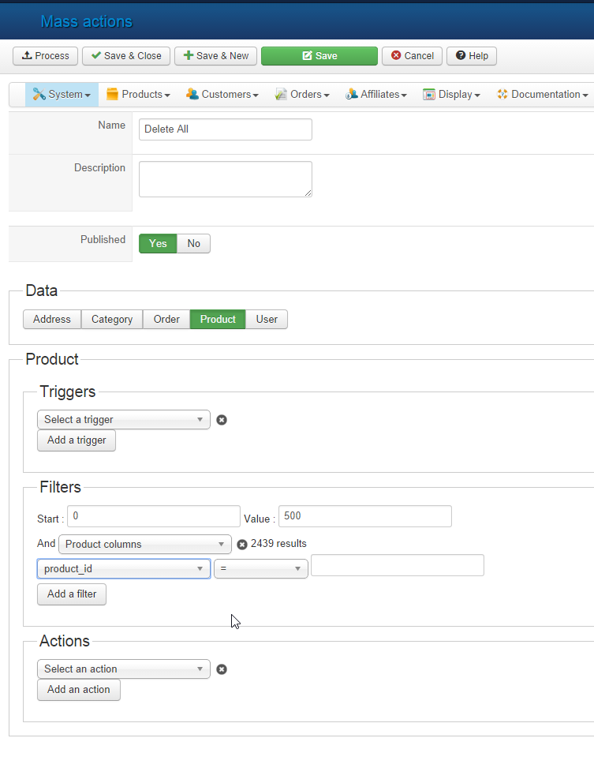Set Published to No
Screen dimensions: 594x768
tap(193, 244)
